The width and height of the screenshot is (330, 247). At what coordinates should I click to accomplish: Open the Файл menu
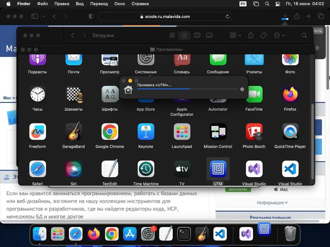(x=42, y=4)
